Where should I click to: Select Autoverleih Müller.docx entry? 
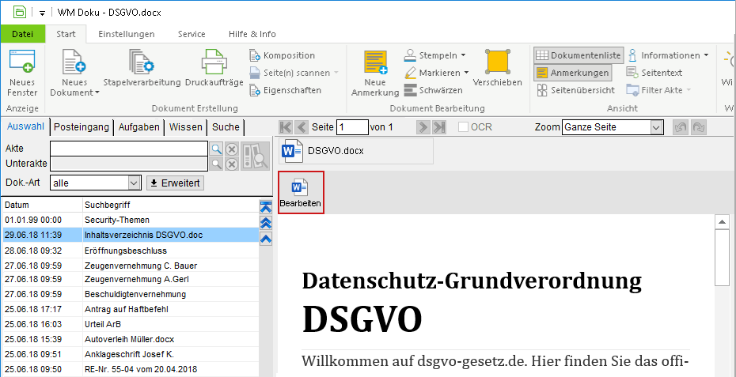coord(131,338)
